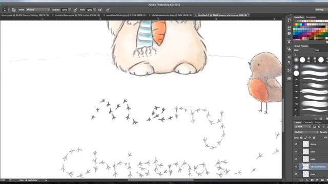328x184 pixels.
Task: Open the Opacity slider arrow
Action: click(x=70, y=10)
